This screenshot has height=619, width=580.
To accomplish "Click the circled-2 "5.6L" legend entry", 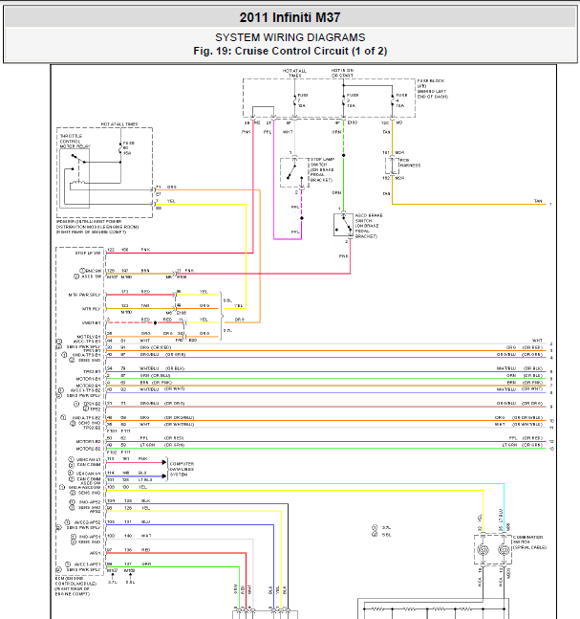I will pyautogui.click(x=381, y=535).
